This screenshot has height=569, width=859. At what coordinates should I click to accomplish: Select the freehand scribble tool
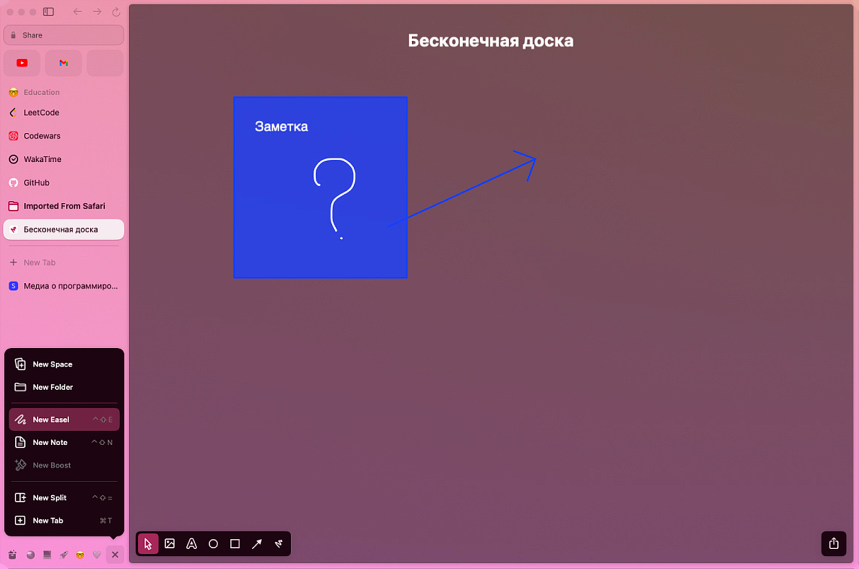pyautogui.click(x=278, y=544)
